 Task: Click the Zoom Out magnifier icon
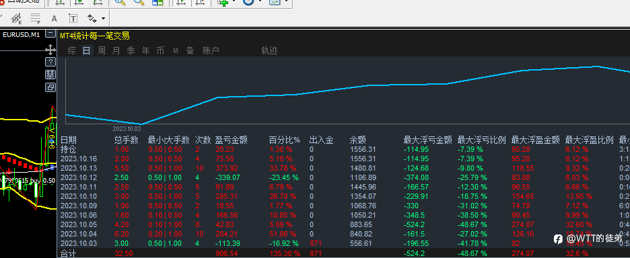(x=139, y=2)
